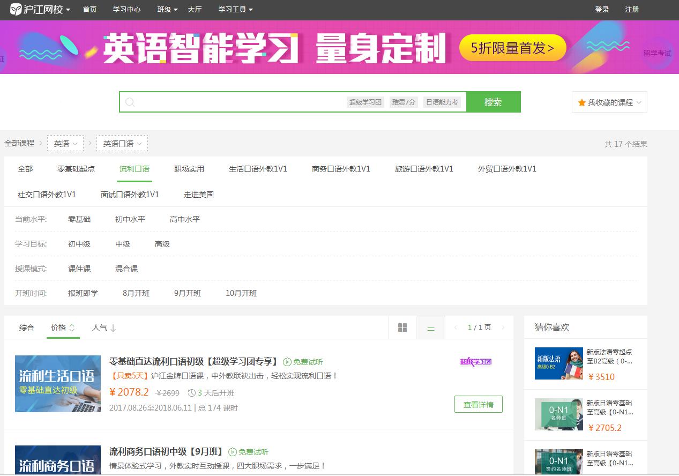Image resolution: width=679 pixels, height=476 pixels.
Task: Switch to grid view layout
Action: coord(402,327)
